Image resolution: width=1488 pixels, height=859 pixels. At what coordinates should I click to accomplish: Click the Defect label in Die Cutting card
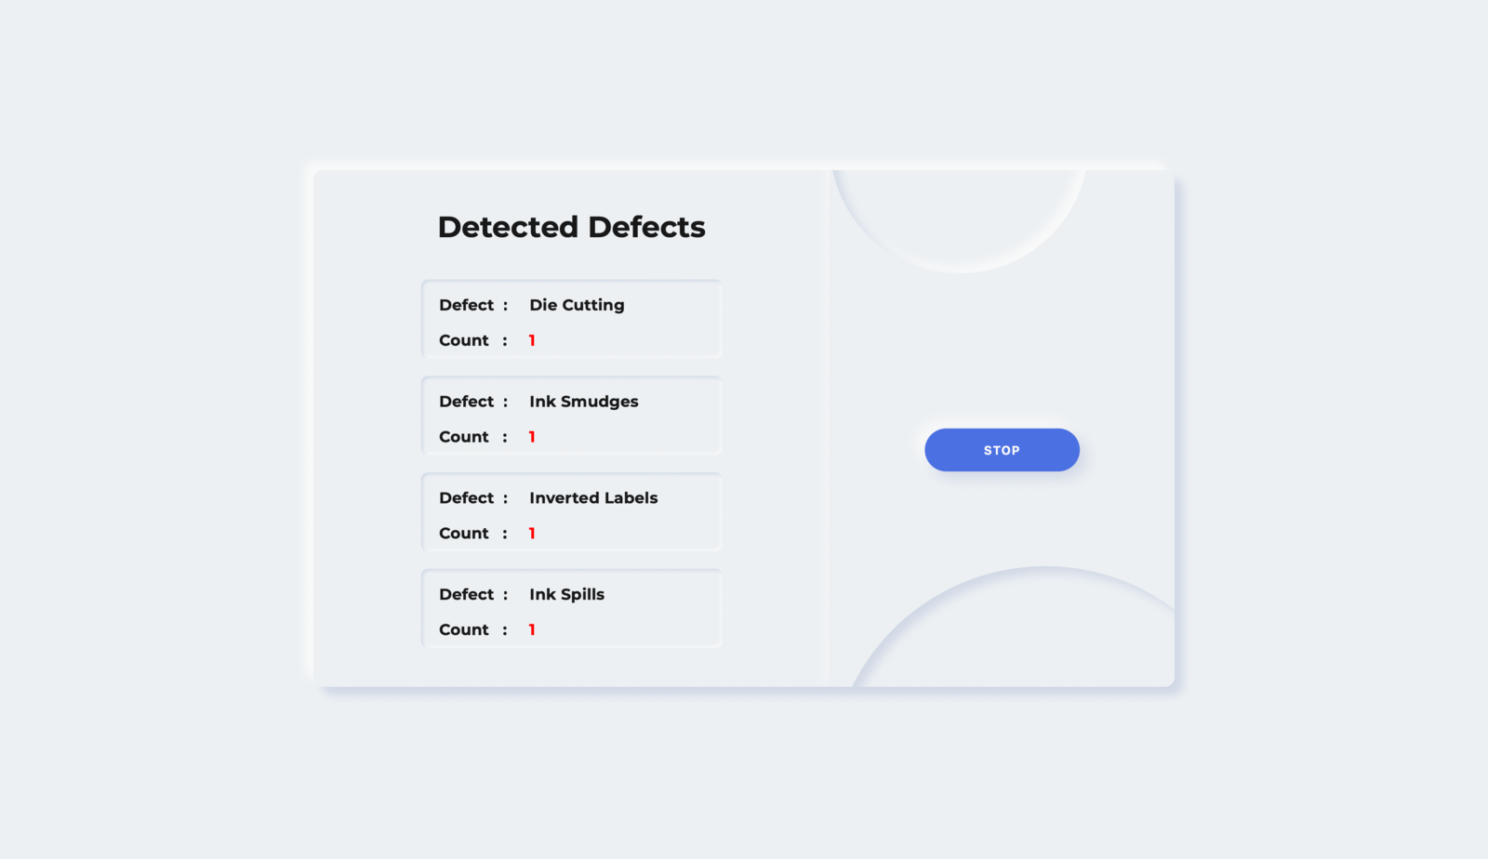[x=467, y=305]
